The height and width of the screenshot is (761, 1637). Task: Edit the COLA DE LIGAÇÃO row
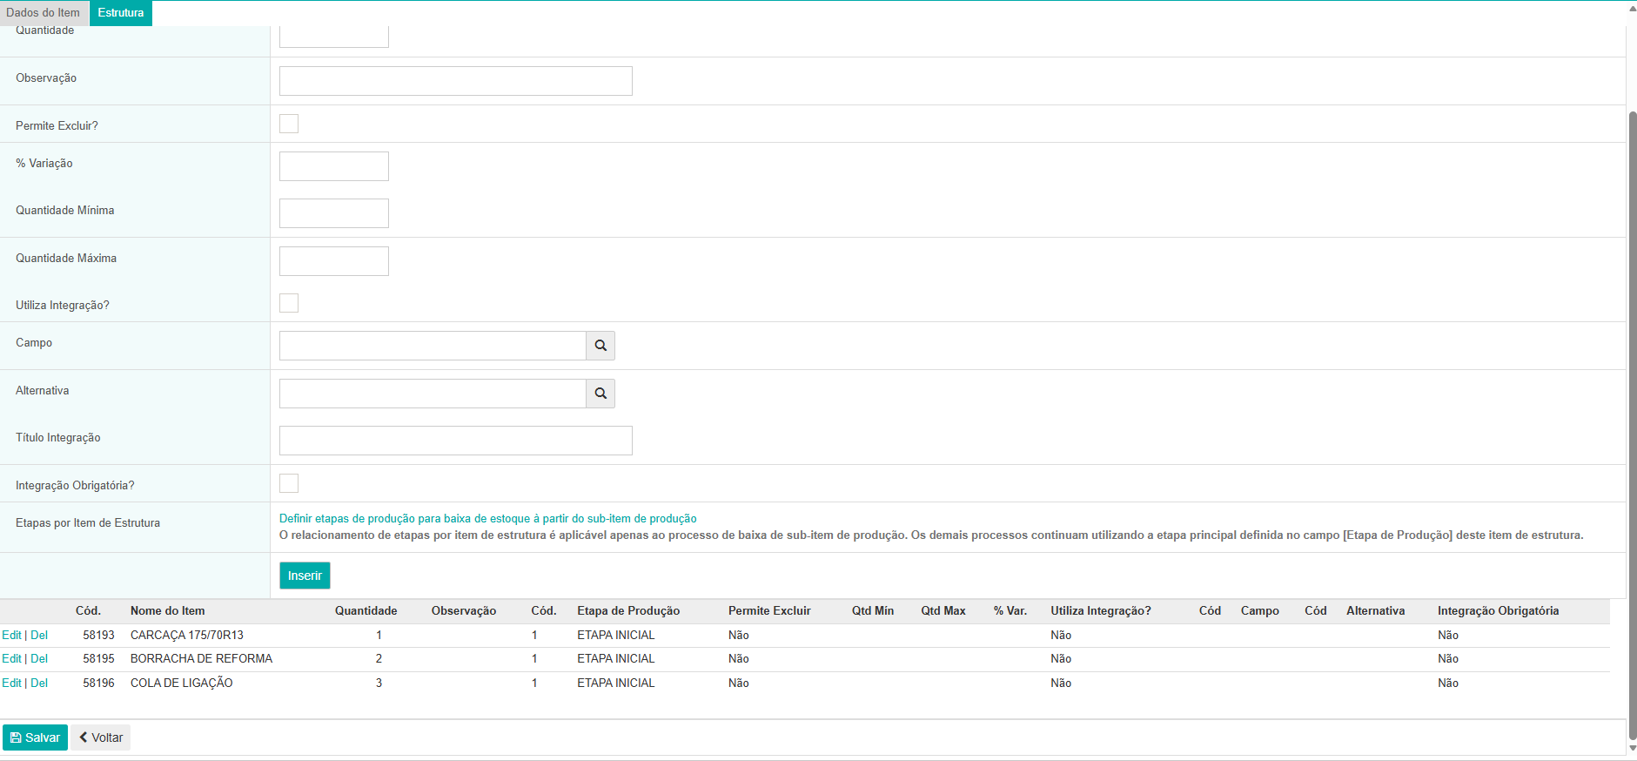point(11,684)
